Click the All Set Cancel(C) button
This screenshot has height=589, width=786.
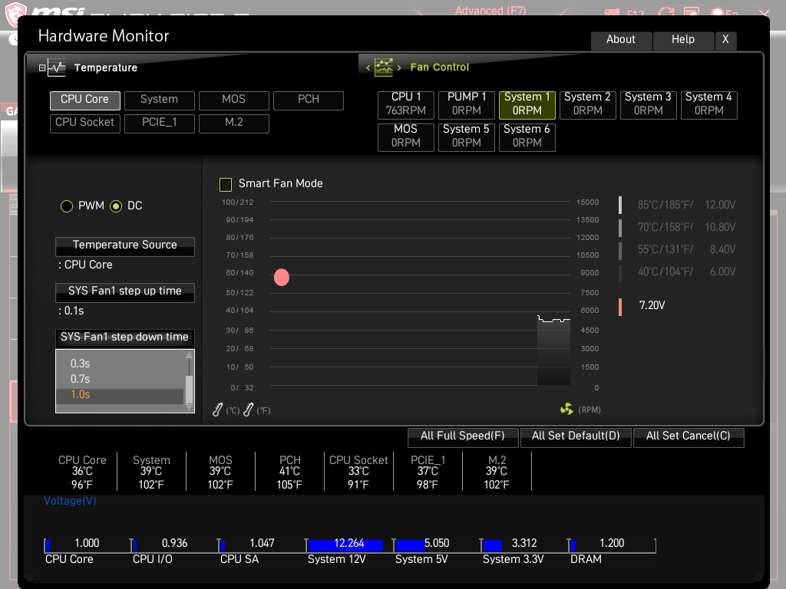pos(689,436)
